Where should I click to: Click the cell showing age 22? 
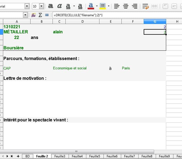pyautogui.click(x=16, y=37)
